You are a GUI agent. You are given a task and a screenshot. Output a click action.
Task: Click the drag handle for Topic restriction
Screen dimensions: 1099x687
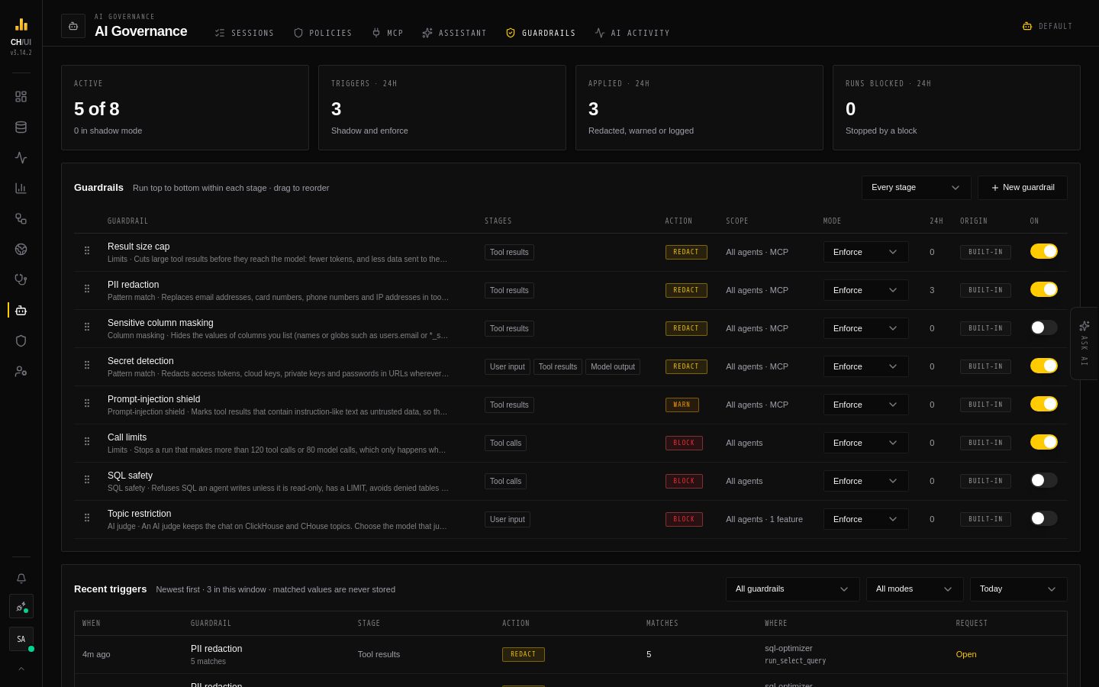(87, 518)
